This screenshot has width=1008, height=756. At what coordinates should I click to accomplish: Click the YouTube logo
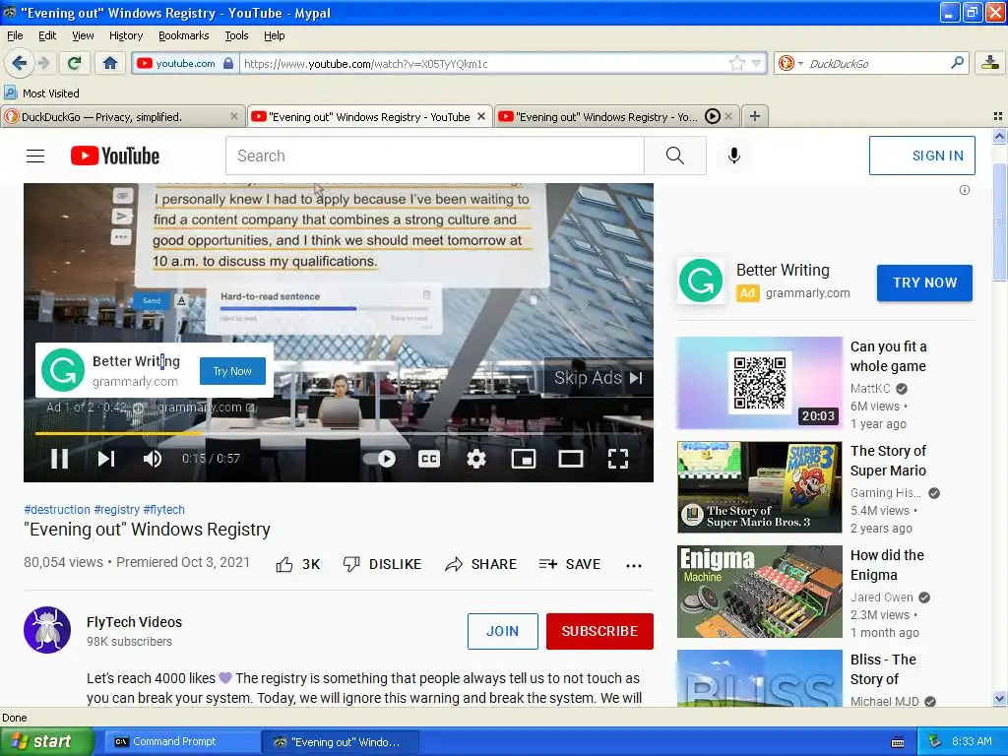click(x=115, y=156)
